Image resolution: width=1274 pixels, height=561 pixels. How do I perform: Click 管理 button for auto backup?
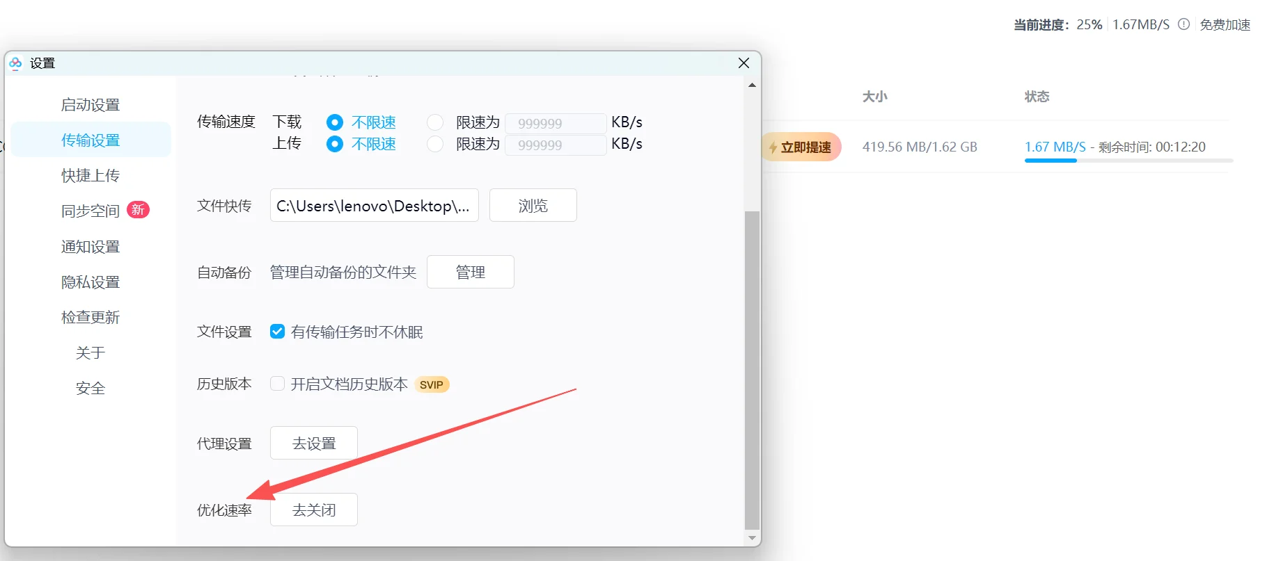pos(471,272)
